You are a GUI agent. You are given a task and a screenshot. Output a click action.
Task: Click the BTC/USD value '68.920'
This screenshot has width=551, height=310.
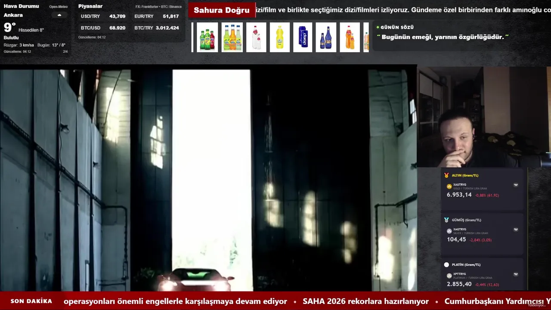click(117, 28)
